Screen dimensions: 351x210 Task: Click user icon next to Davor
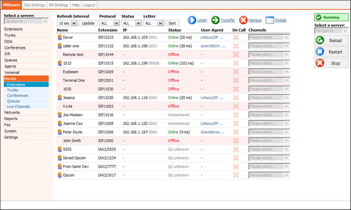(x=60, y=37)
